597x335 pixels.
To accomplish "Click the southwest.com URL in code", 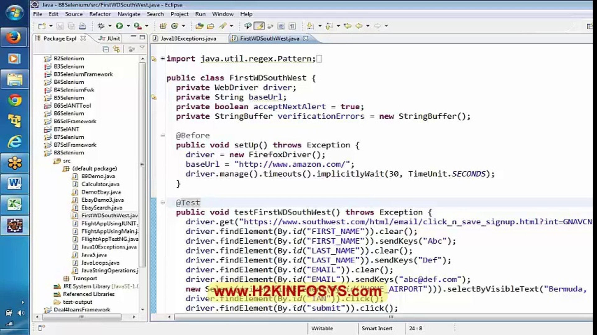I will point(418,222).
